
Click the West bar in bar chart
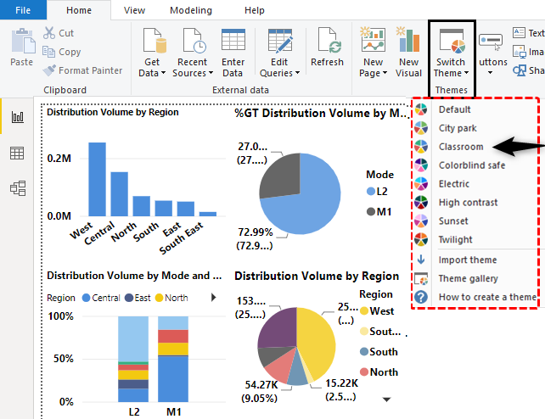[97, 179]
